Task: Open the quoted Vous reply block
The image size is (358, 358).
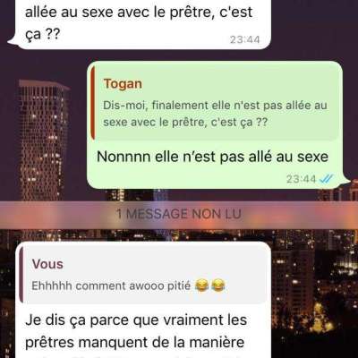Action: click(x=143, y=275)
